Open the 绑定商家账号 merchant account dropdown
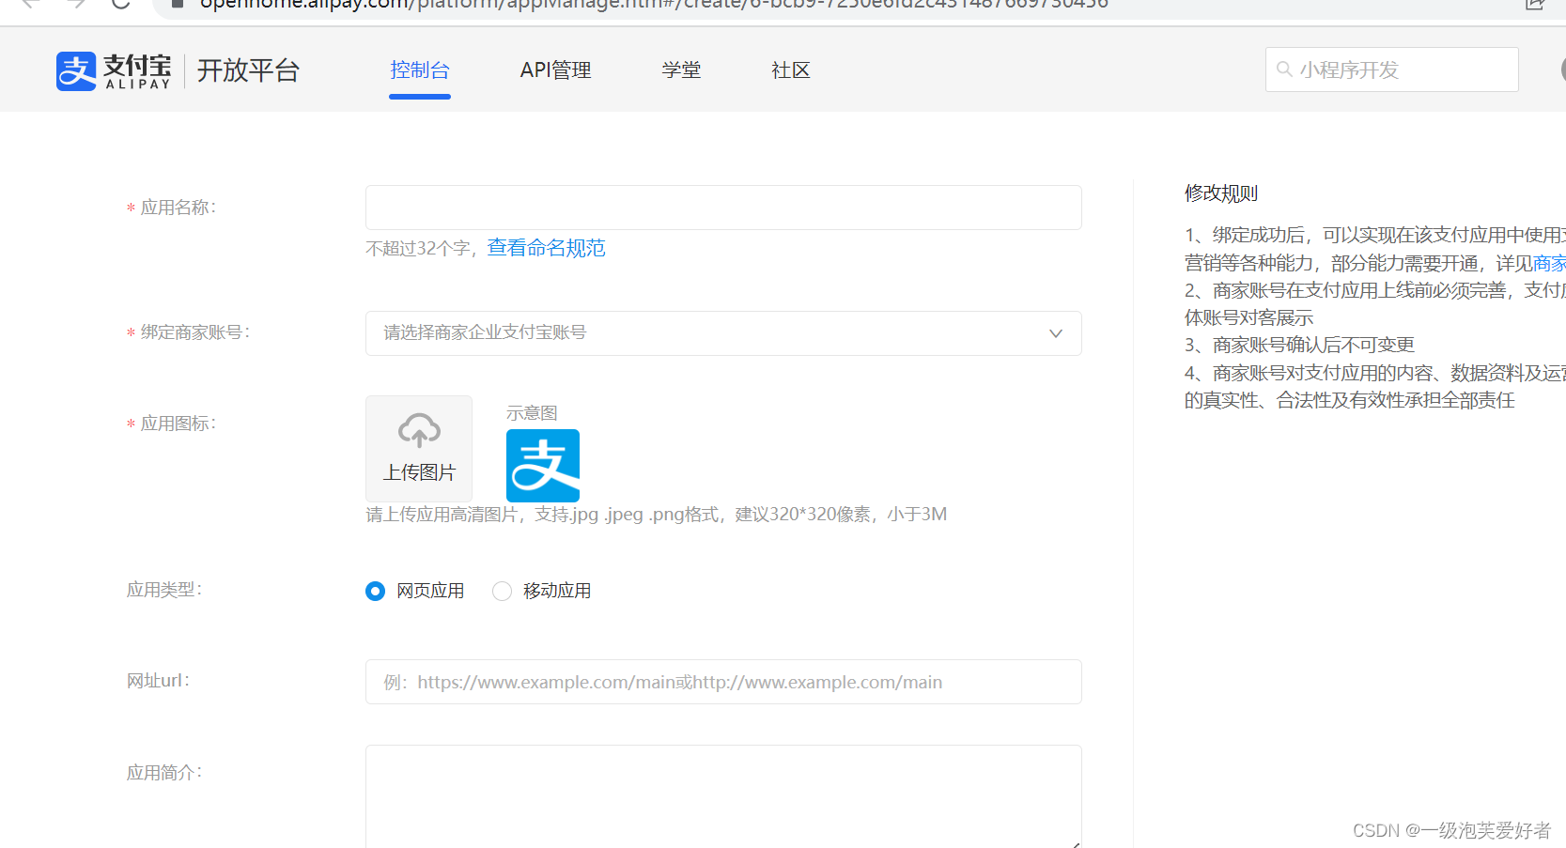Screen dimensions: 1566x848 722,333
